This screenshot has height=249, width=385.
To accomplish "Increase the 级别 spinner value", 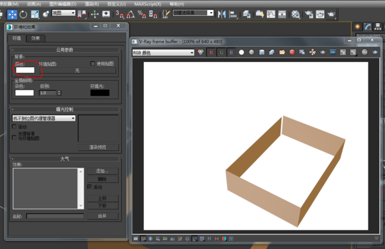I will tap(59, 92).
